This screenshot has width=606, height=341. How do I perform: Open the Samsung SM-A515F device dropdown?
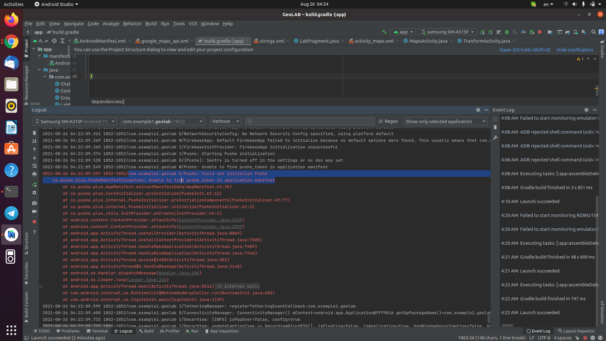pyautogui.click(x=75, y=121)
